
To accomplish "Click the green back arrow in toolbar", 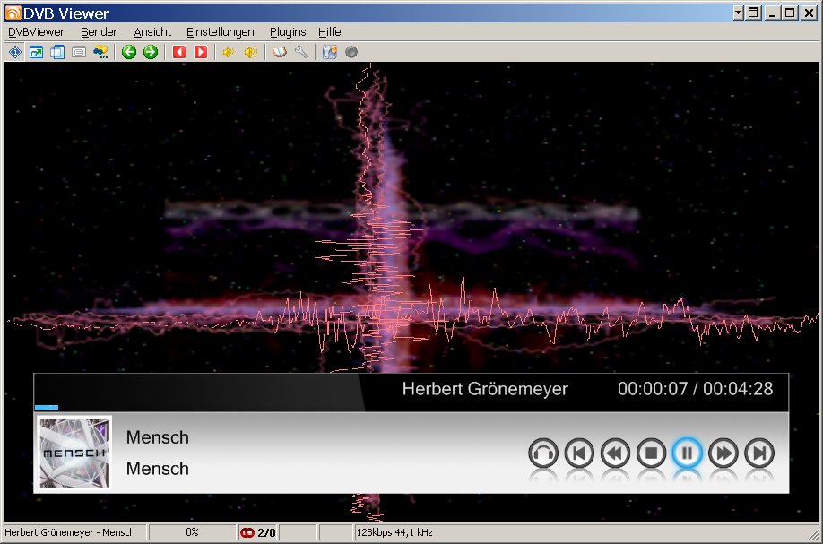I will [x=129, y=52].
